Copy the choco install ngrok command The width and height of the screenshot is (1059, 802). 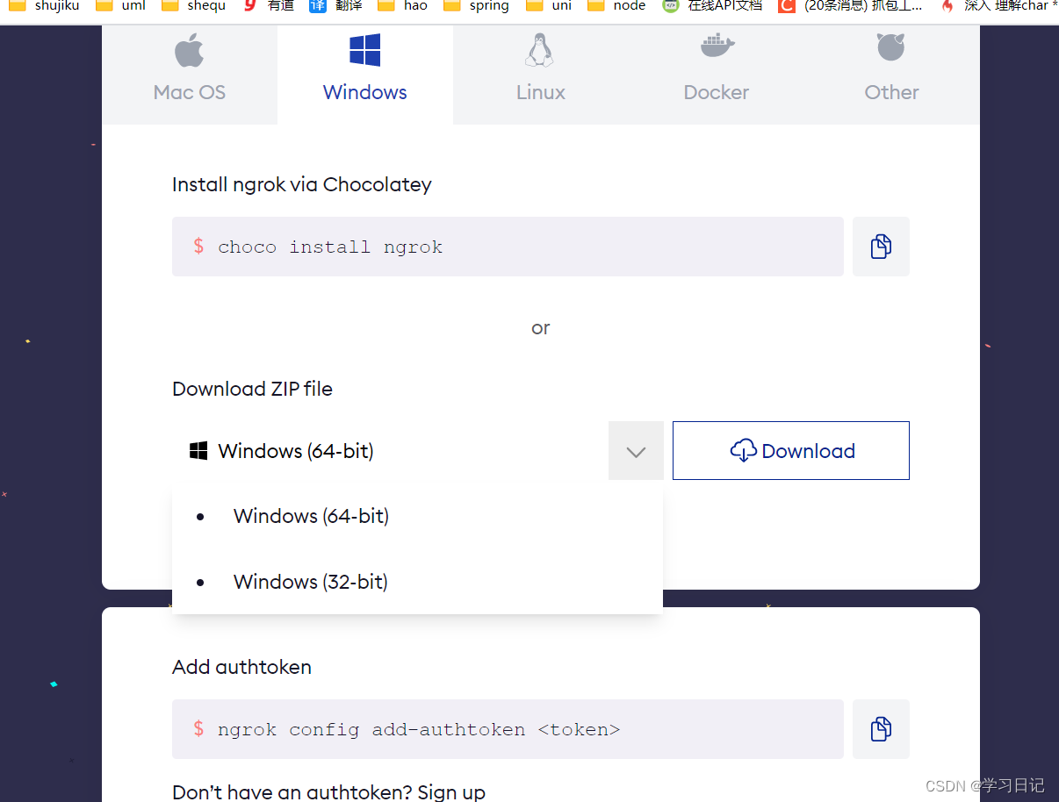[x=881, y=247]
